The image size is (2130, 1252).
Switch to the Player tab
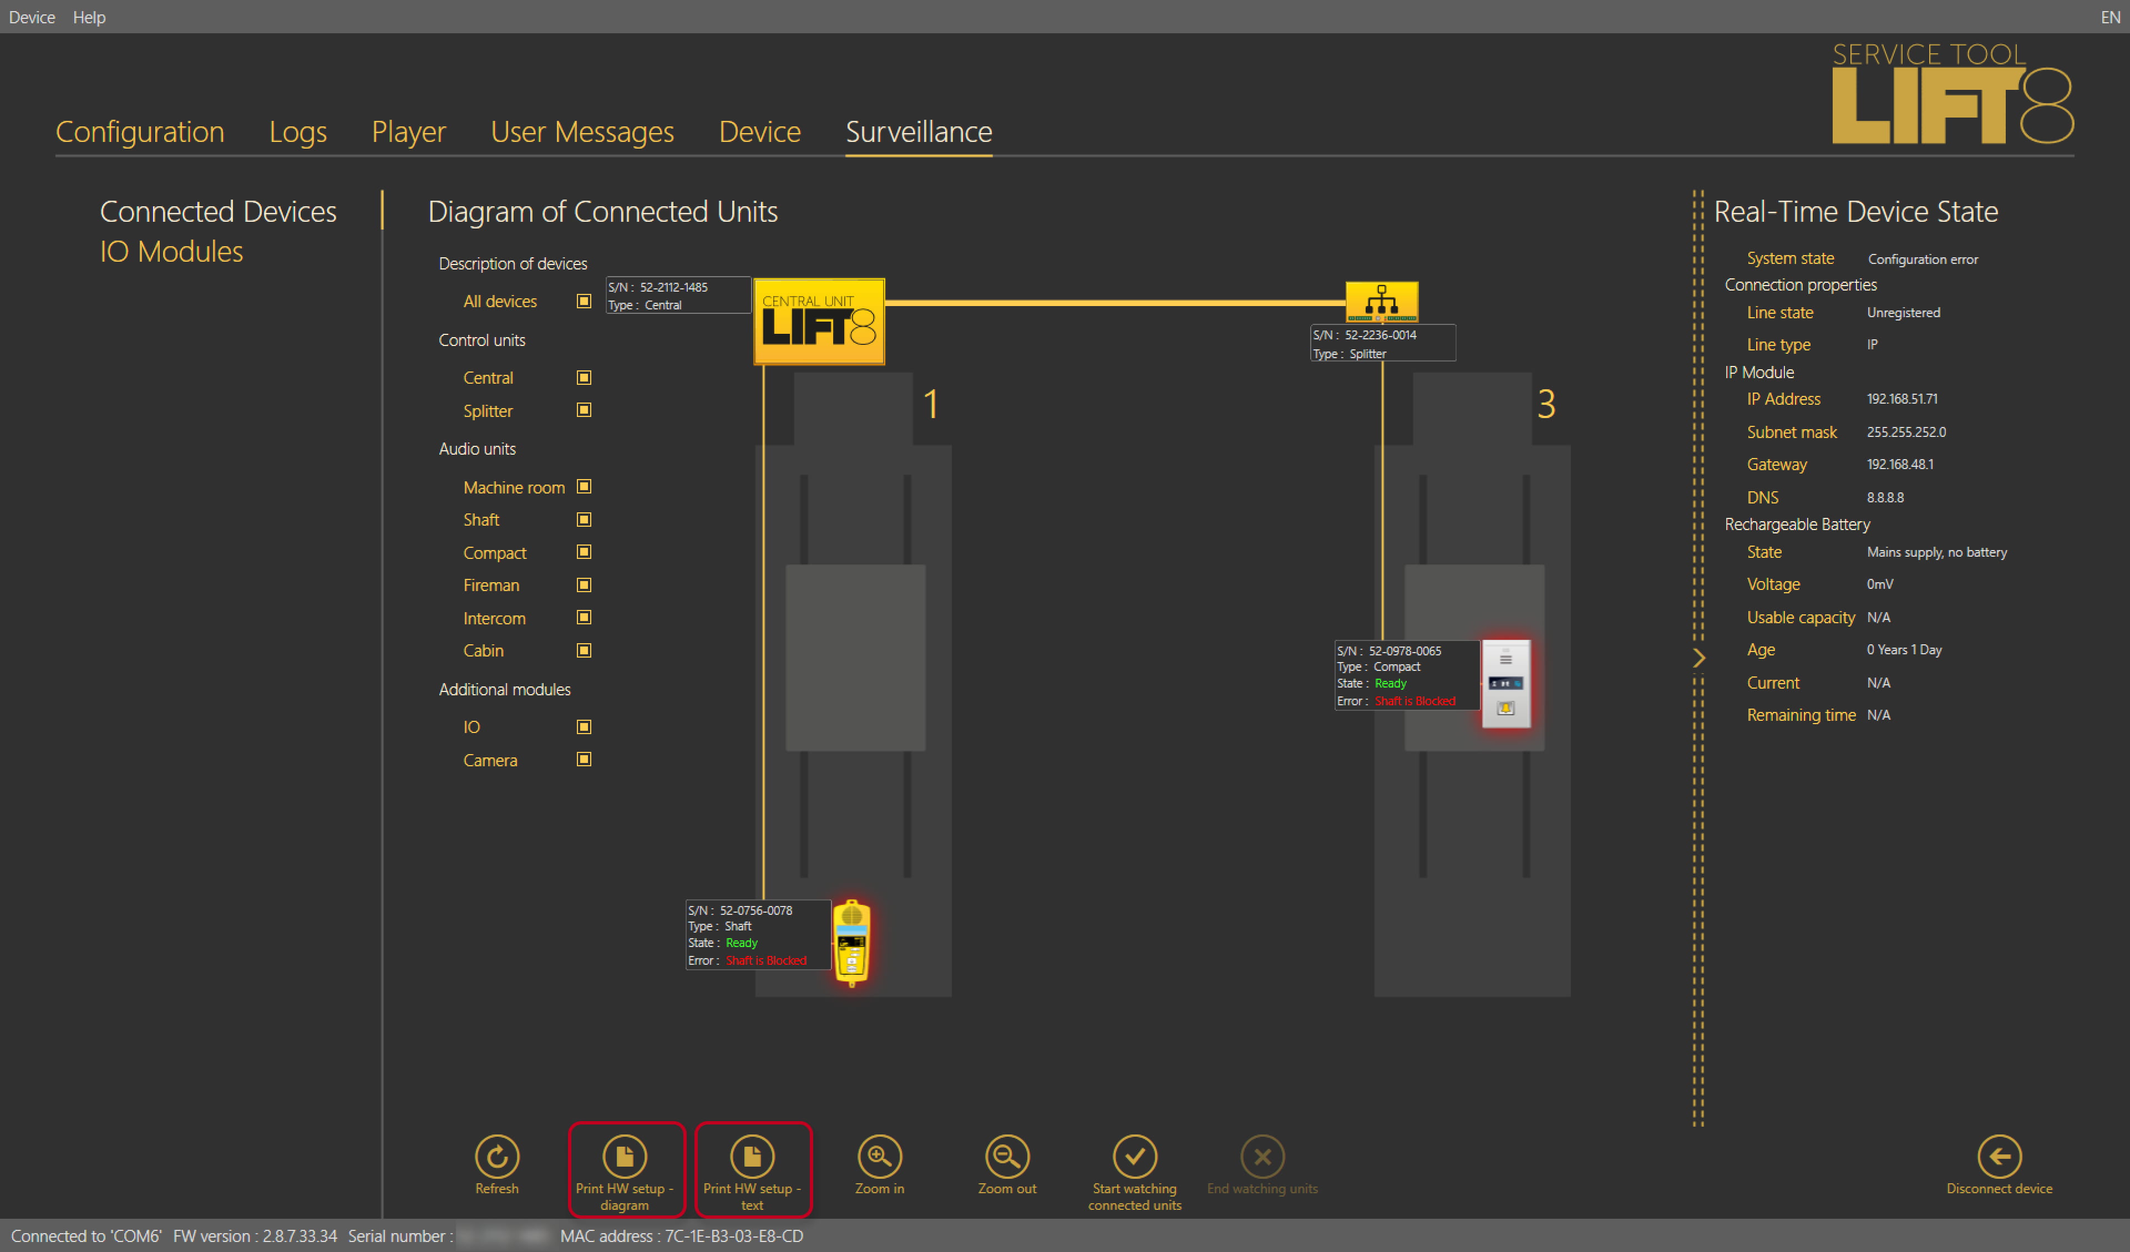[x=408, y=132]
